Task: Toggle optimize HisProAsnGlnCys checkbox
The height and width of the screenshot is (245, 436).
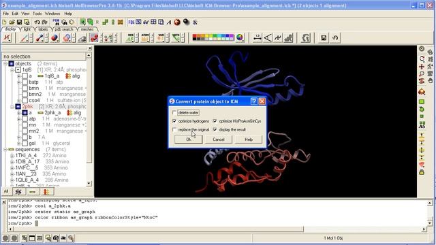Action: (x=215, y=121)
